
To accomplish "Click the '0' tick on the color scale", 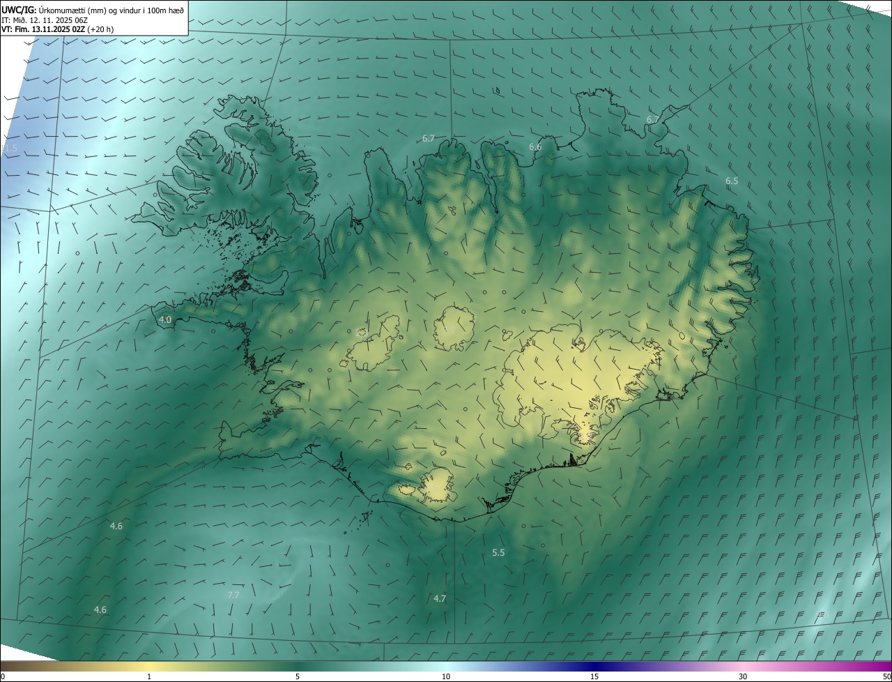I will (x=3, y=676).
